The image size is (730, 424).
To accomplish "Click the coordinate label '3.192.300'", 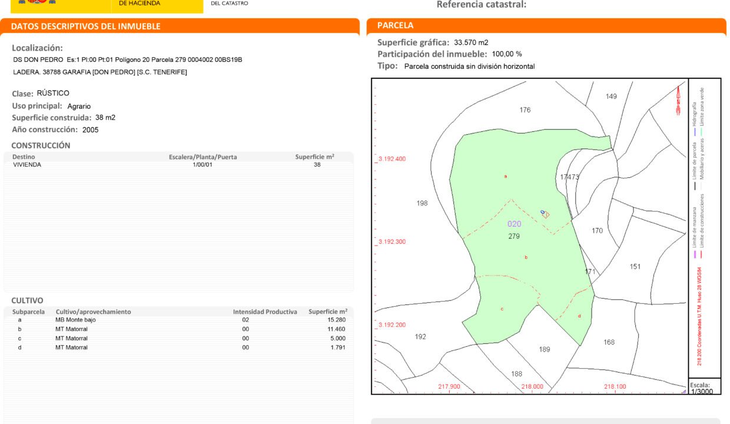I will click(392, 242).
